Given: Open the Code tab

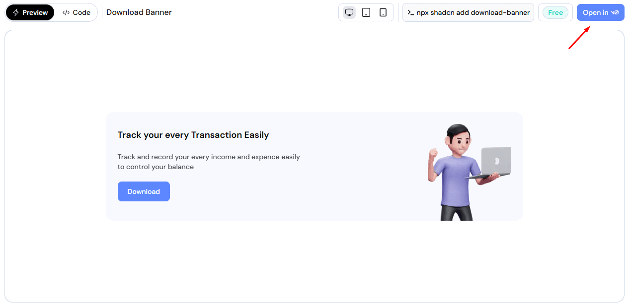Looking at the screenshot, I should 77,12.
